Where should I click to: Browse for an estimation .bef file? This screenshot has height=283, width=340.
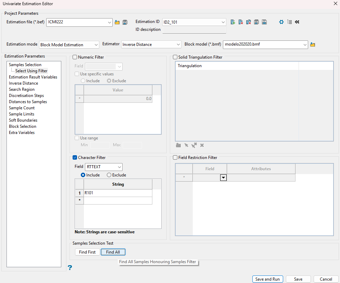click(x=117, y=22)
